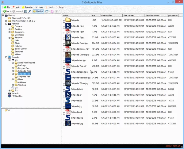Click the blue X delete icon

pos(30,11)
